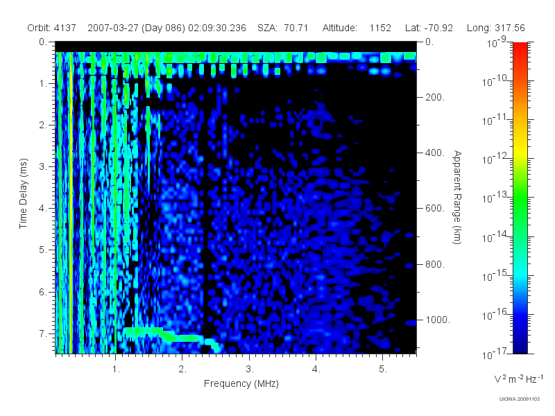Click the 'Orbit: 4137' header text
The image size is (555, 416).
pos(51,28)
